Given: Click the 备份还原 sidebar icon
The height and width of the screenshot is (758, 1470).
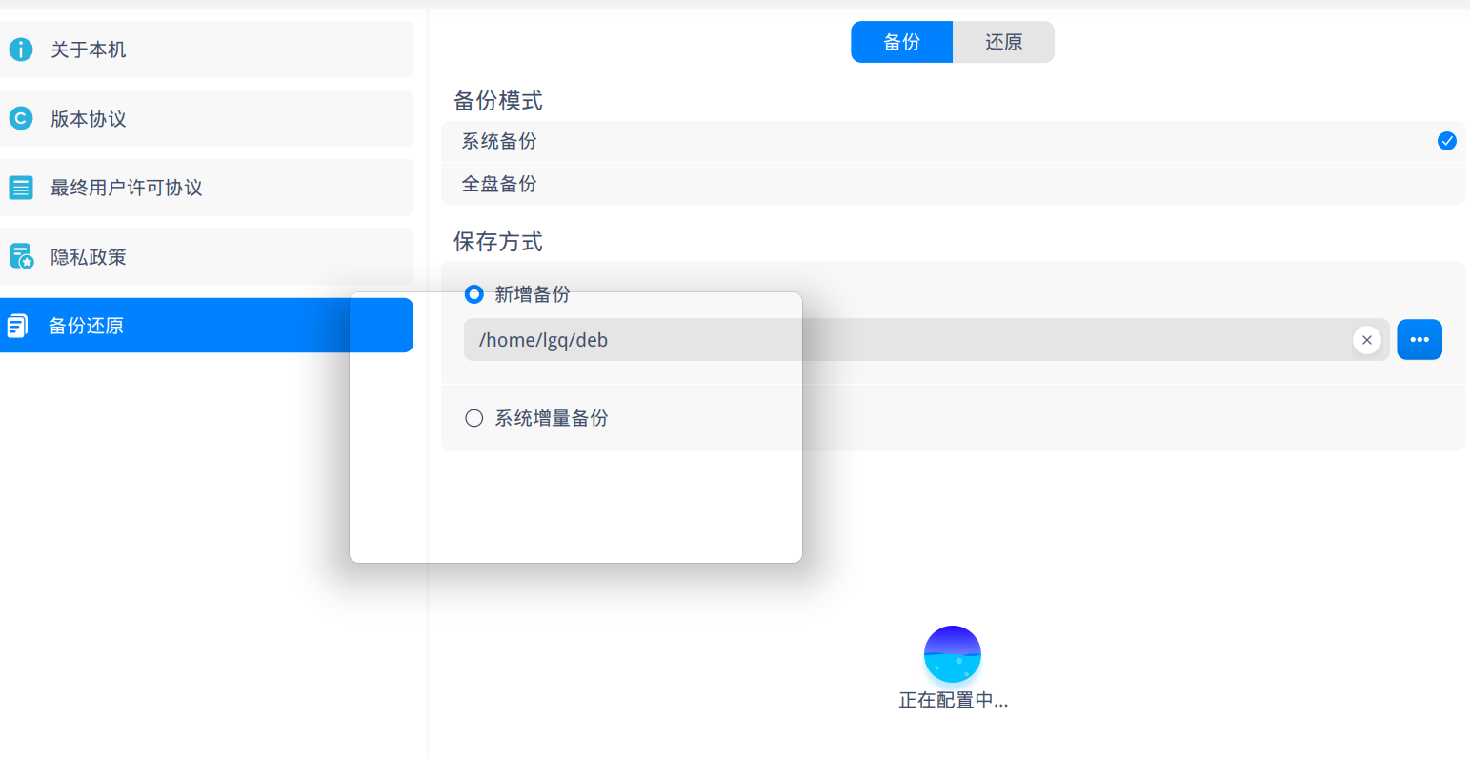Looking at the screenshot, I should (18, 326).
